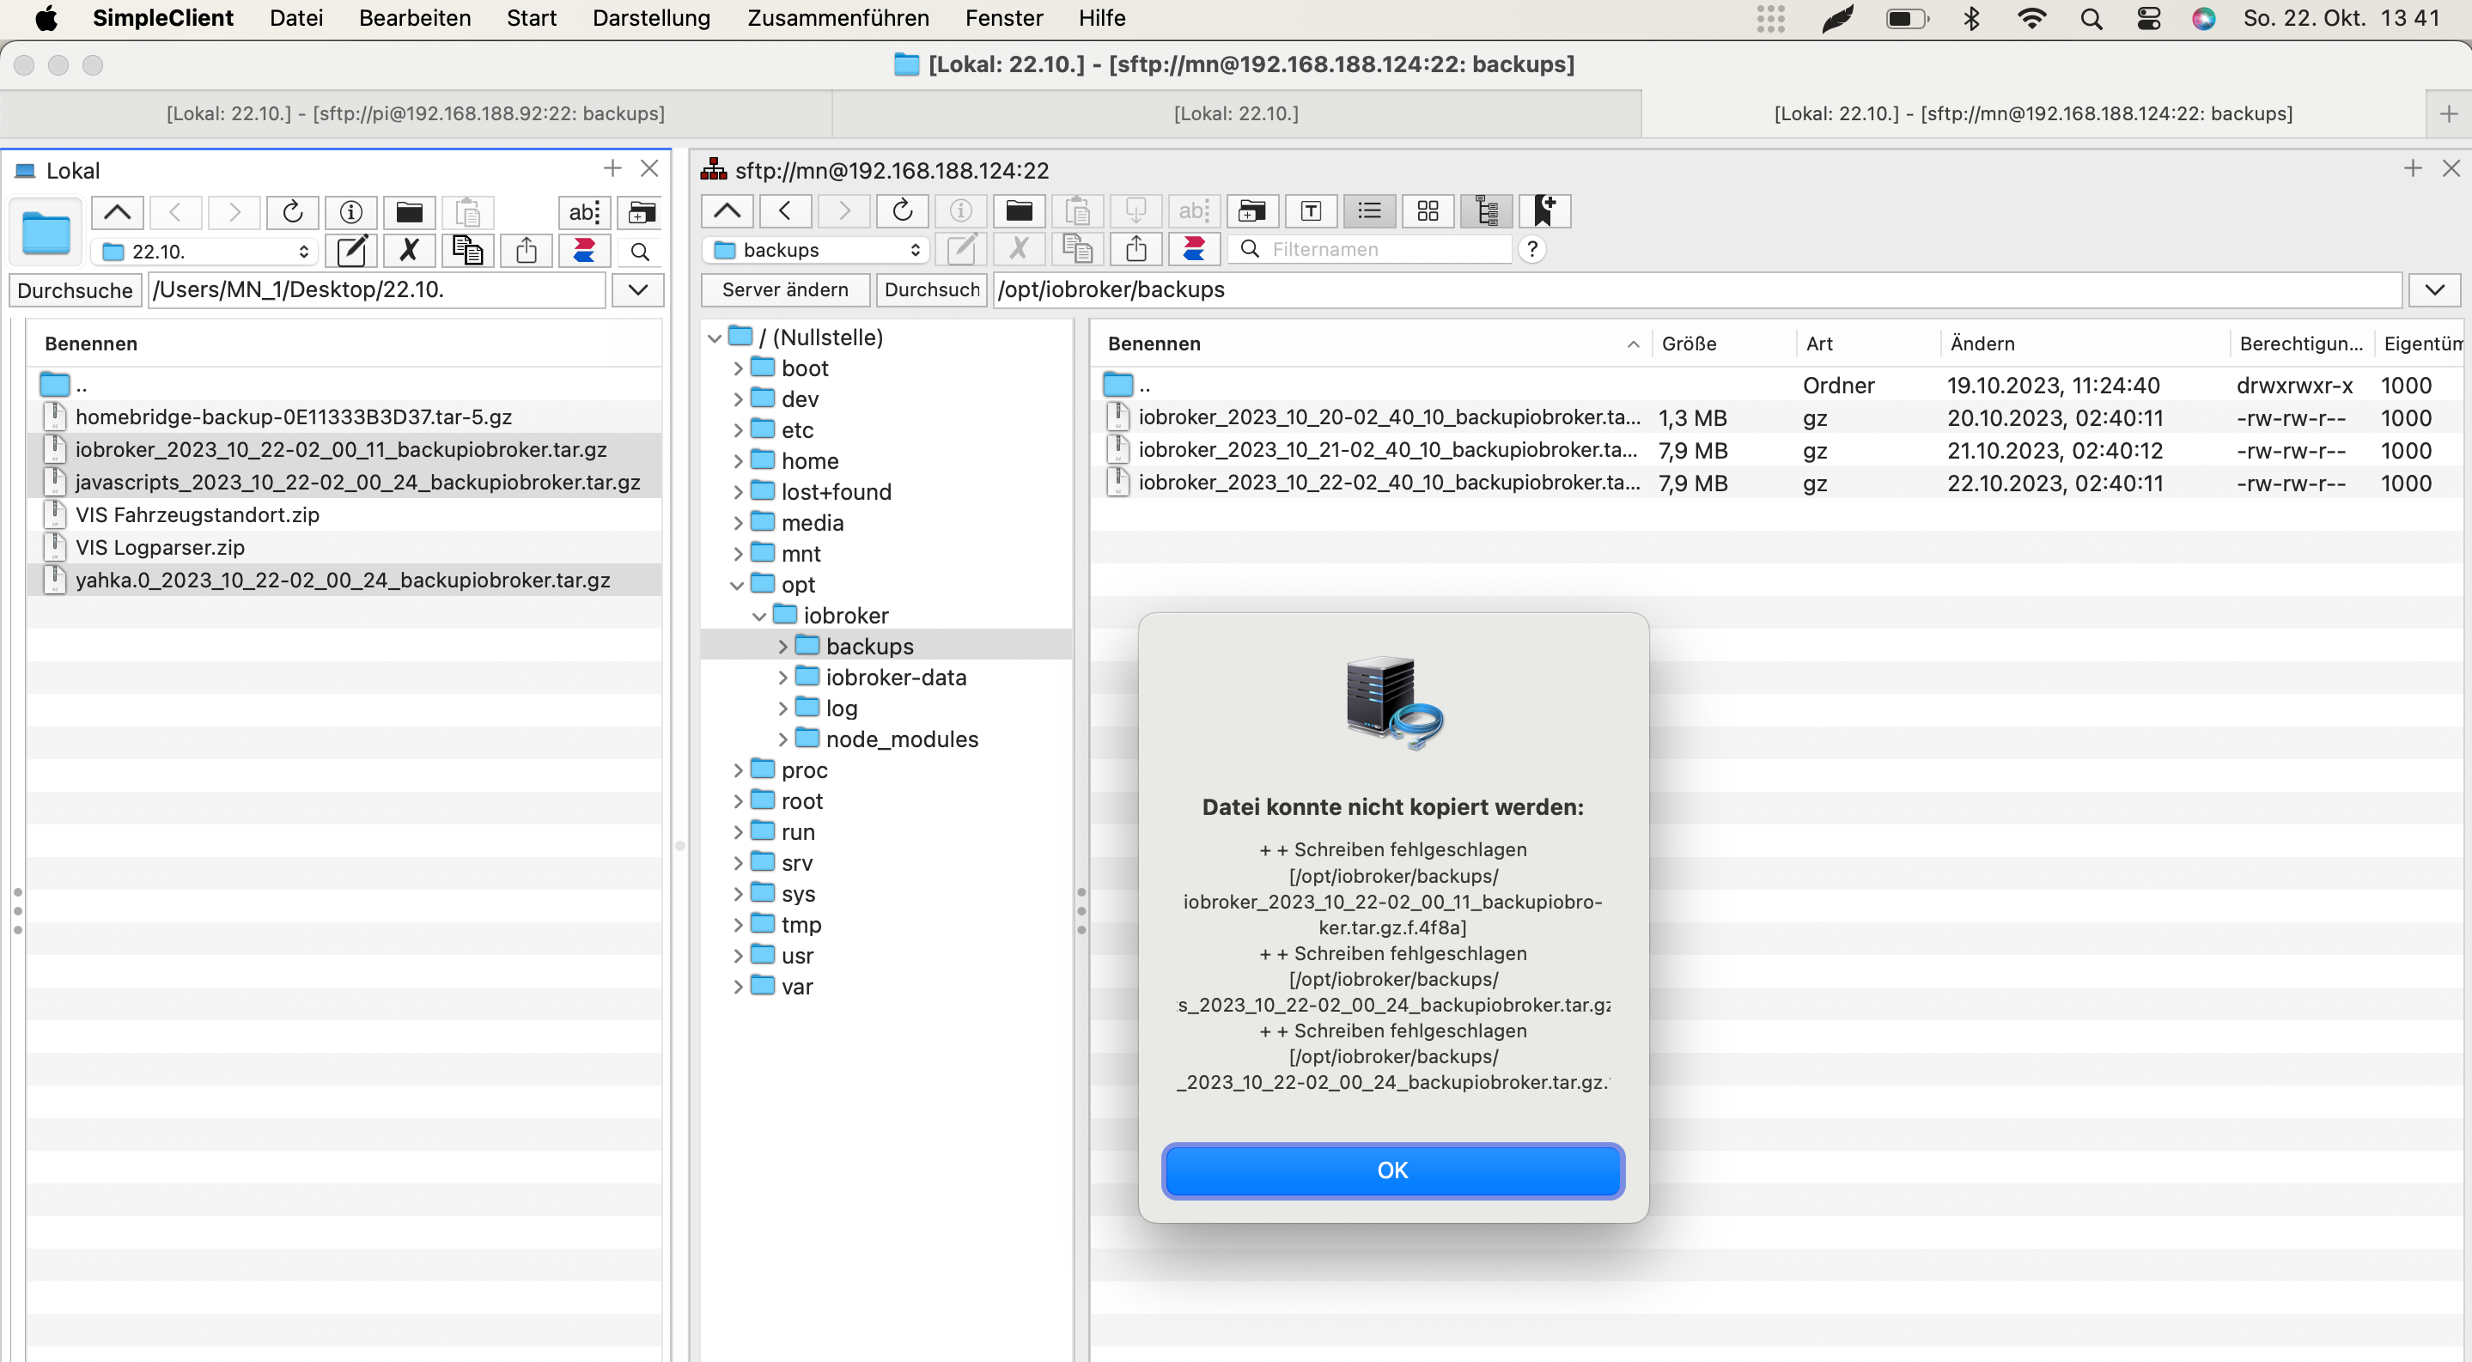
Task: Click the Filternamen search field
Action: 1382,251
